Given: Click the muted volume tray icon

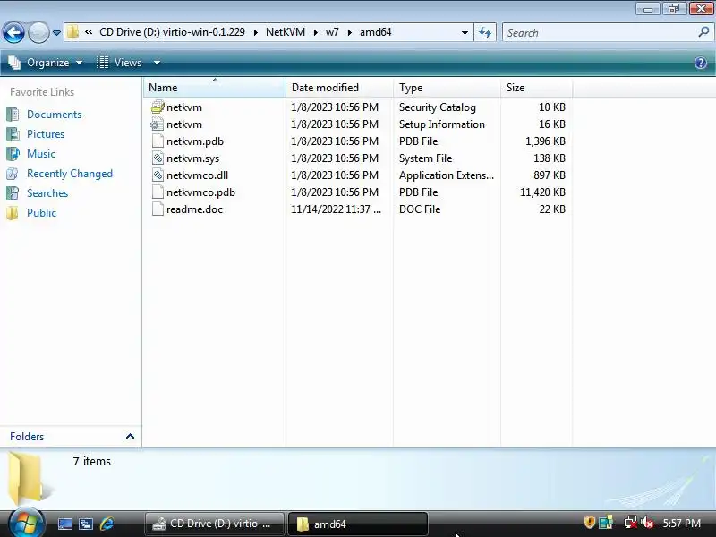Looking at the screenshot, I should coord(646,523).
